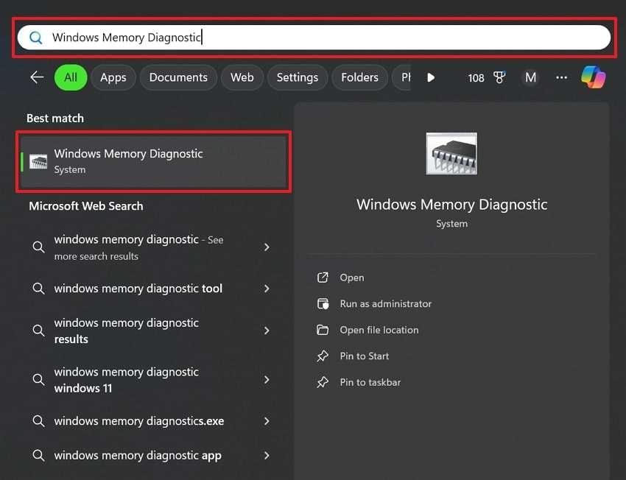Screen dimensions: 626x480
Task: Launch the Copilot icon
Action: coord(594,77)
